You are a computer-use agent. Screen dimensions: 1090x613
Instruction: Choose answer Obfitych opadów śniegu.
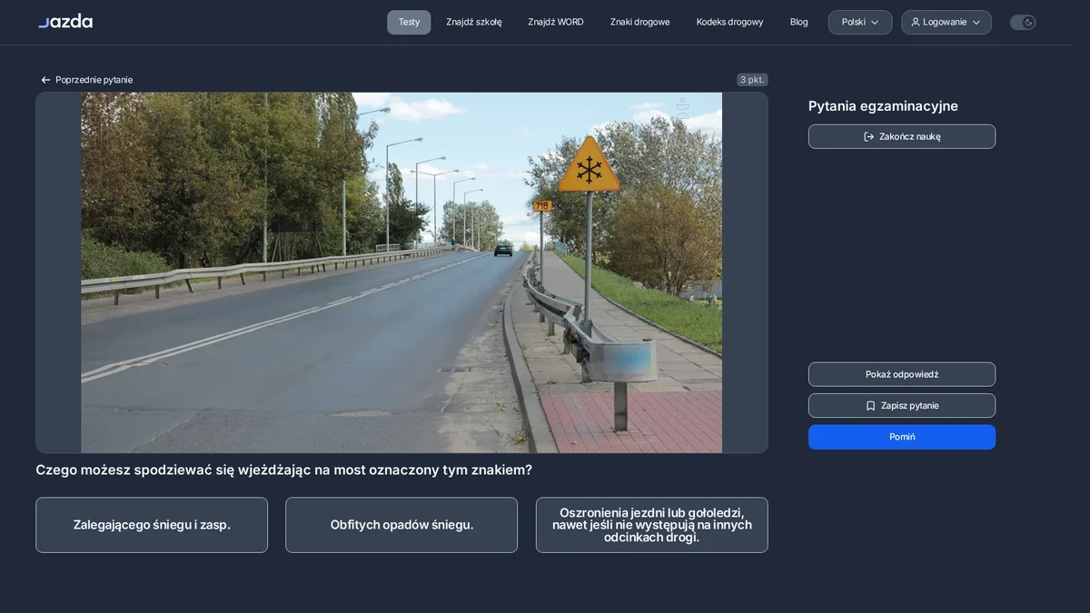[x=401, y=525]
